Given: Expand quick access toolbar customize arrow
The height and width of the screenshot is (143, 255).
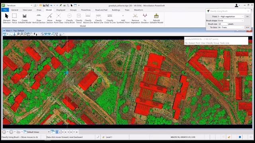Looking at the screenshot, I should [79, 5].
